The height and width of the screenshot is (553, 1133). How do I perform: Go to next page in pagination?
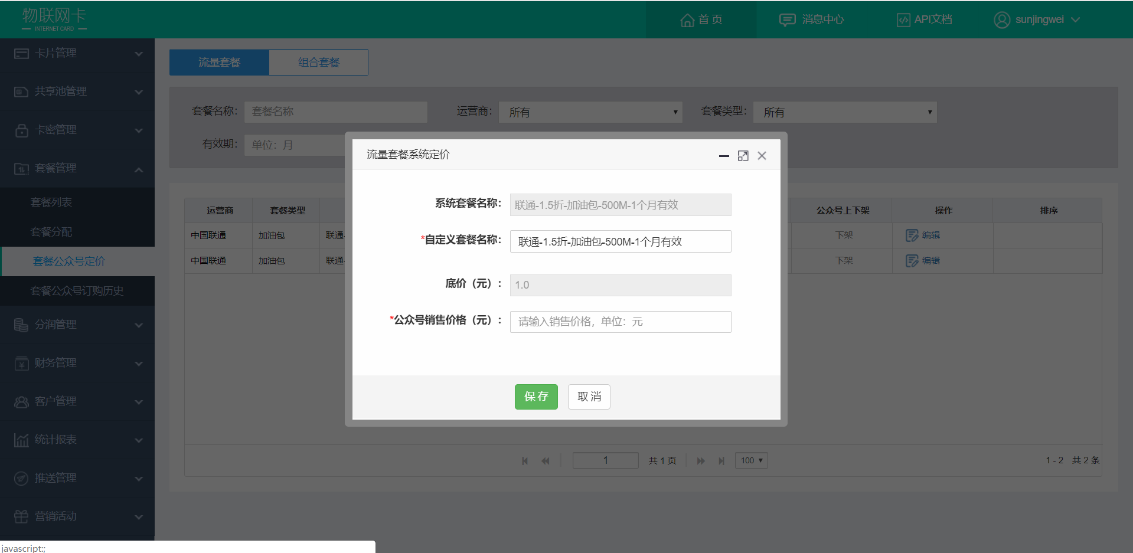[701, 461]
